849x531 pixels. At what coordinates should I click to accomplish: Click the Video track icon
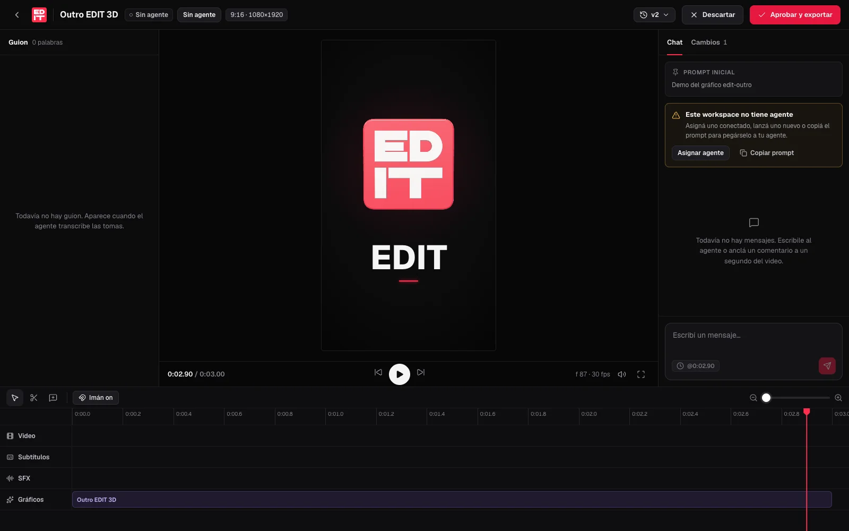(x=10, y=436)
